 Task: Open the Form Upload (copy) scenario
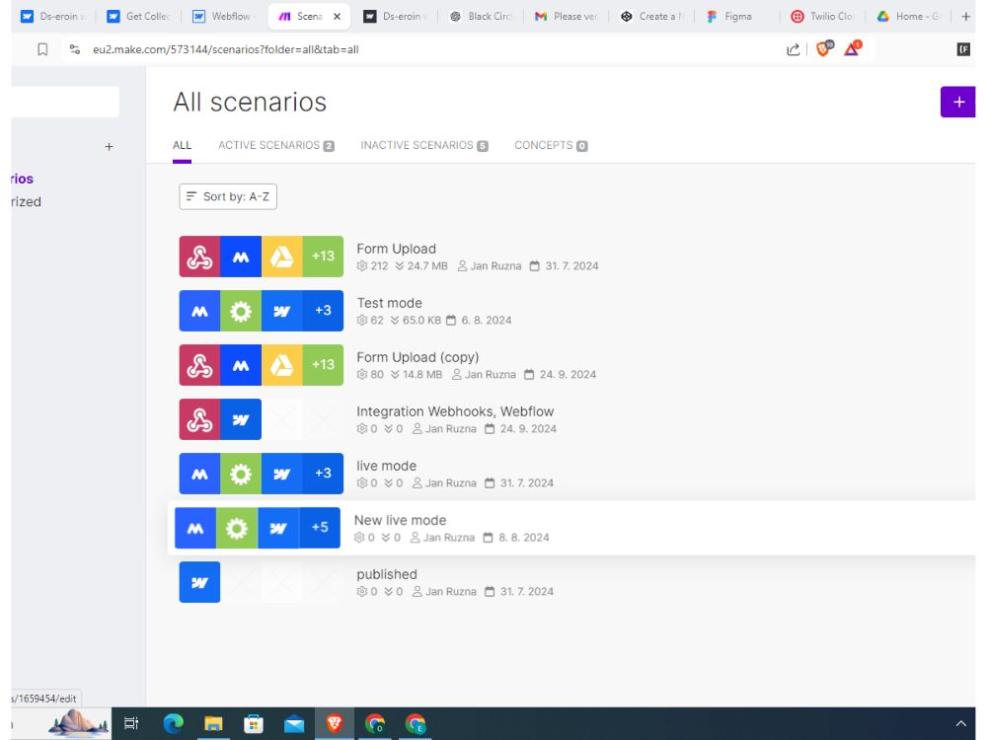(x=418, y=357)
